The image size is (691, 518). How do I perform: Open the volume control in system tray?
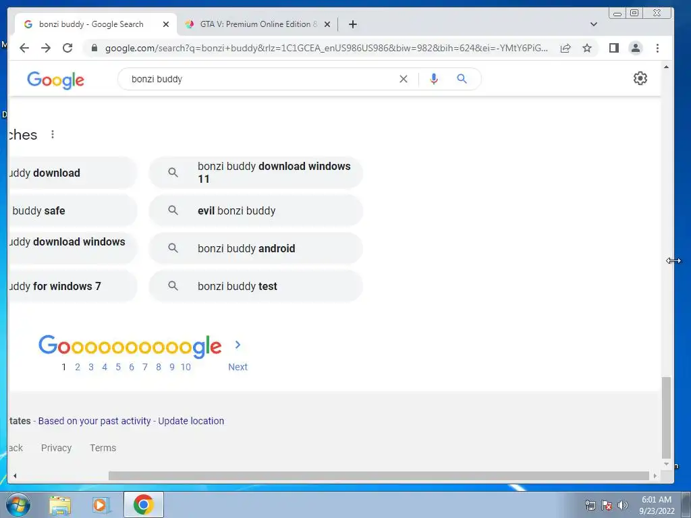pos(623,505)
